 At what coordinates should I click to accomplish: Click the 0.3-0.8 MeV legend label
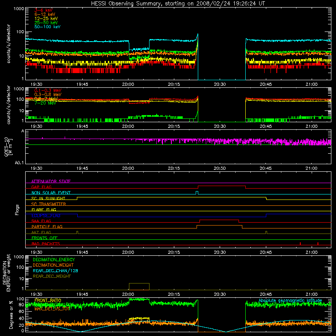pyautogui.click(x=48, y=94)
